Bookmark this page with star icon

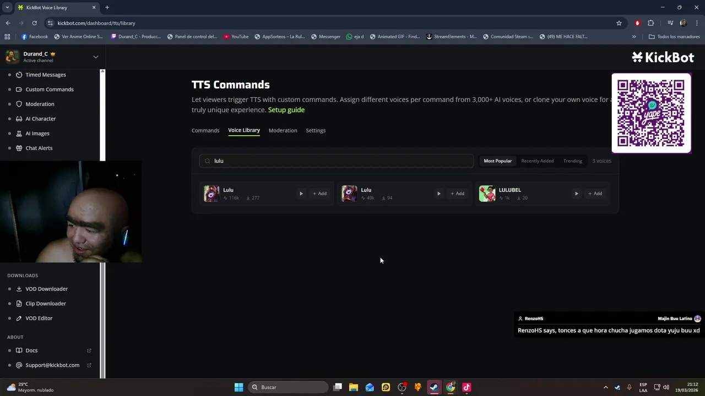point(619,23)
